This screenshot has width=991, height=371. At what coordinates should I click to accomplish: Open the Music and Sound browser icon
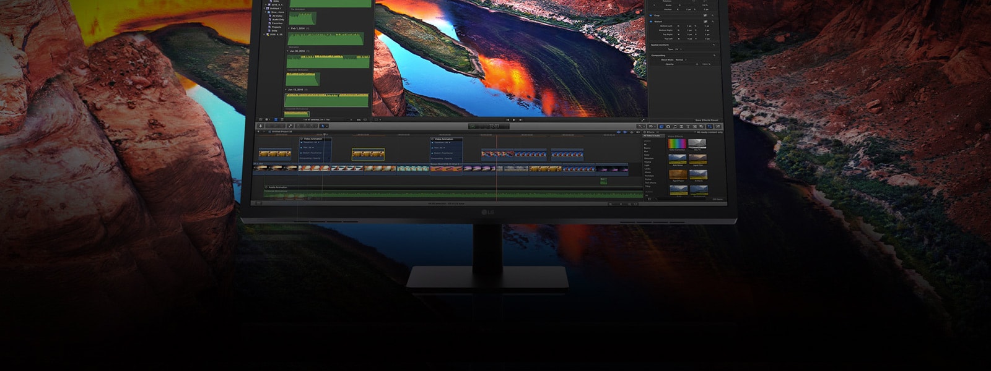point(674,126)
